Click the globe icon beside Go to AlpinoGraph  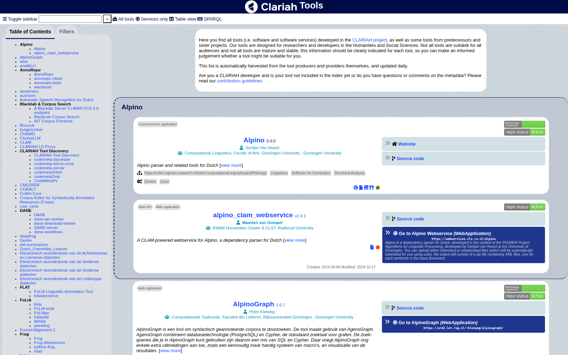(395, 323)
